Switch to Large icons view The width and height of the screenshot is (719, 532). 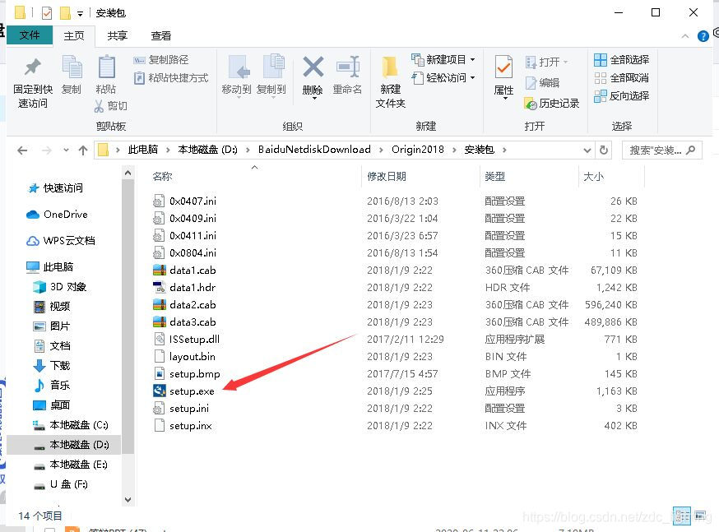click(701, 516)
